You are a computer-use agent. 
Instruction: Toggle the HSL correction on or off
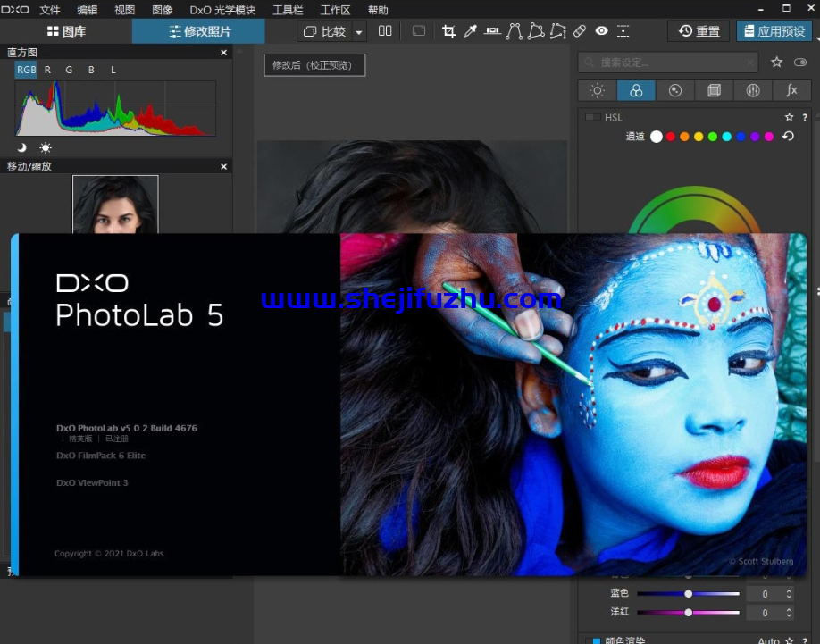(592, 117)
